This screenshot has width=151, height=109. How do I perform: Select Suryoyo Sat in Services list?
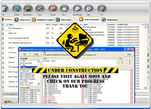click(13, 86)
